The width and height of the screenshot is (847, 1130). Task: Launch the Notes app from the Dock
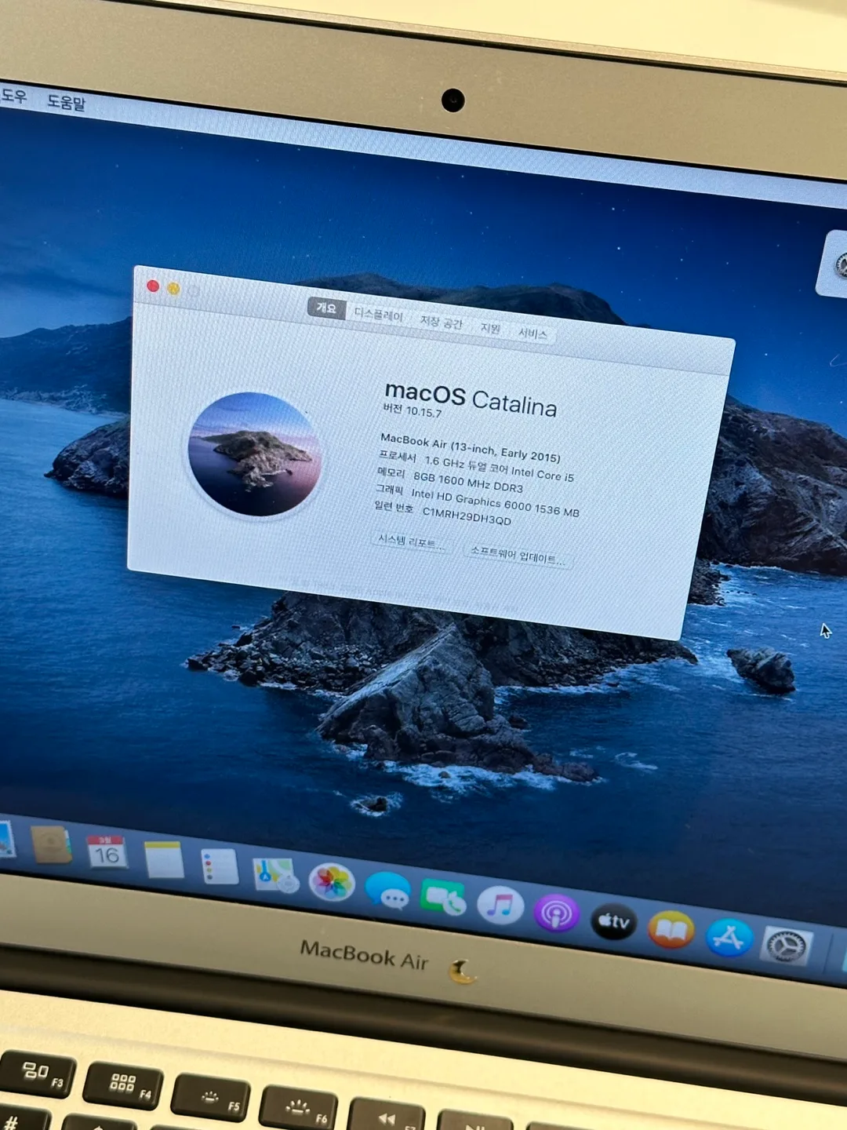[164, 860]
